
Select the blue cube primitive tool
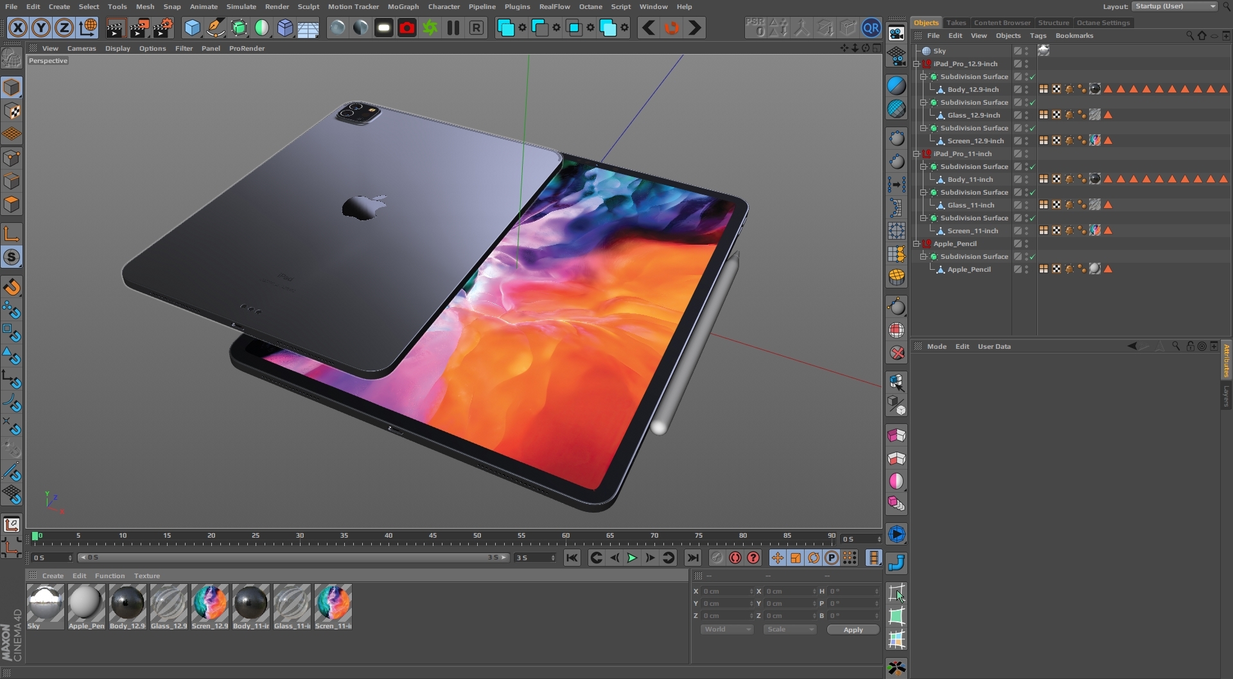point(192,28)
